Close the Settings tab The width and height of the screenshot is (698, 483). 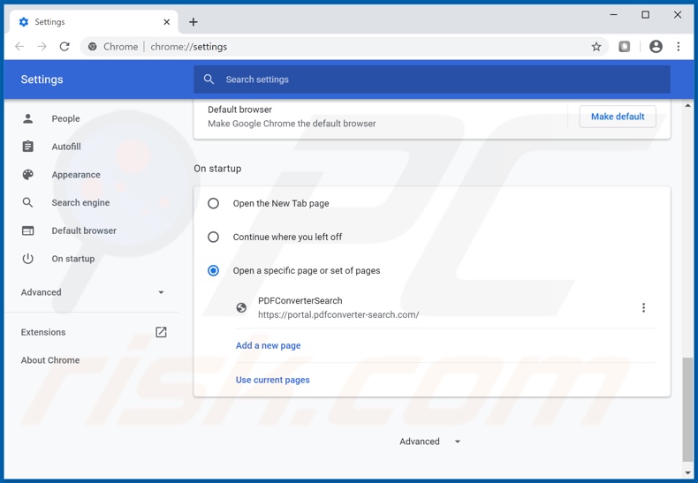[x=166, y=22]
